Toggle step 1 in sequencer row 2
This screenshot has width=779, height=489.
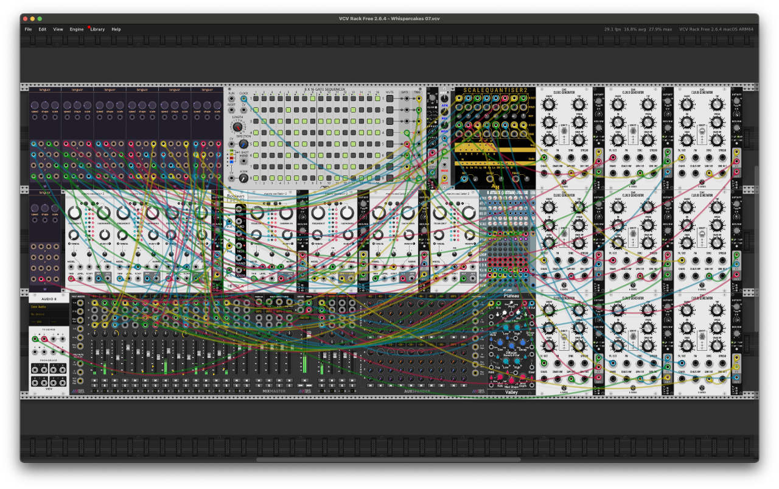(256, 110)
